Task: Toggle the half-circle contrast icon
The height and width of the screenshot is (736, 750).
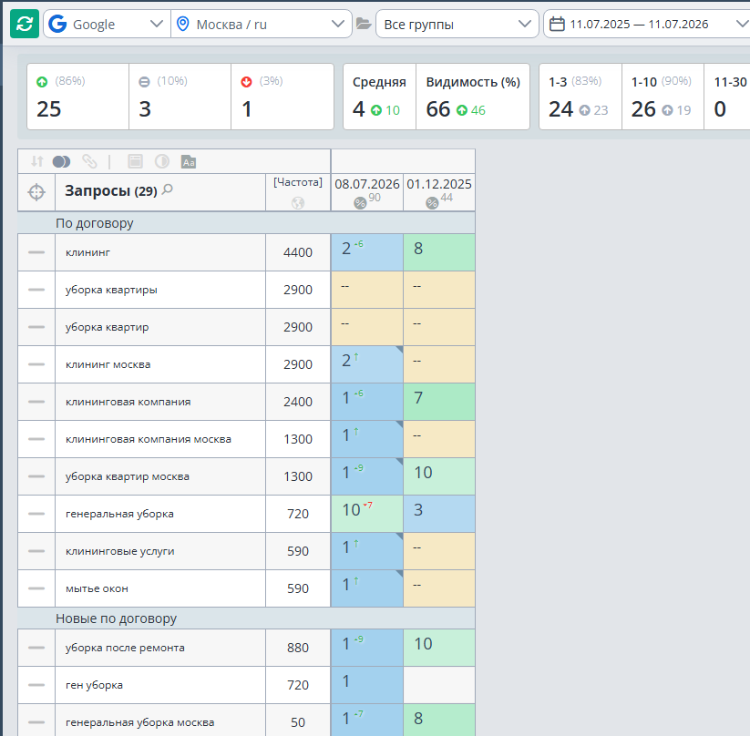Action: click(x=162, y=161)
